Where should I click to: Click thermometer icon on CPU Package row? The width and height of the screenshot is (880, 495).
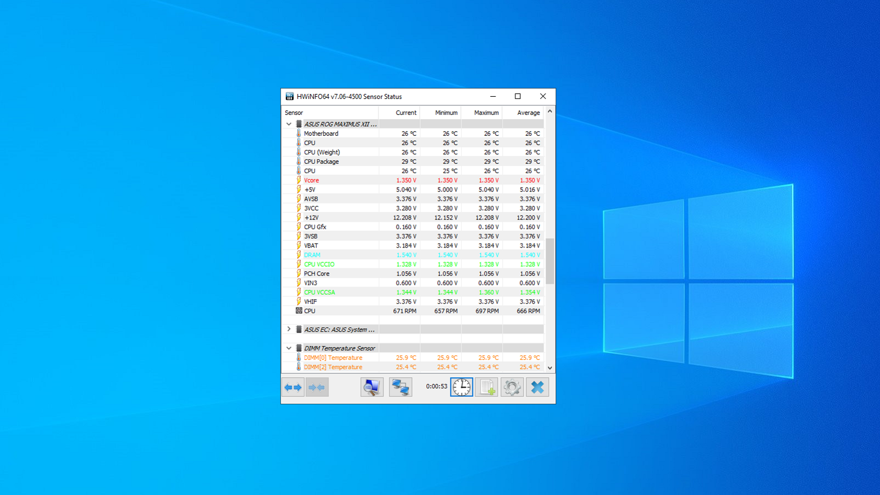(299, 162)
